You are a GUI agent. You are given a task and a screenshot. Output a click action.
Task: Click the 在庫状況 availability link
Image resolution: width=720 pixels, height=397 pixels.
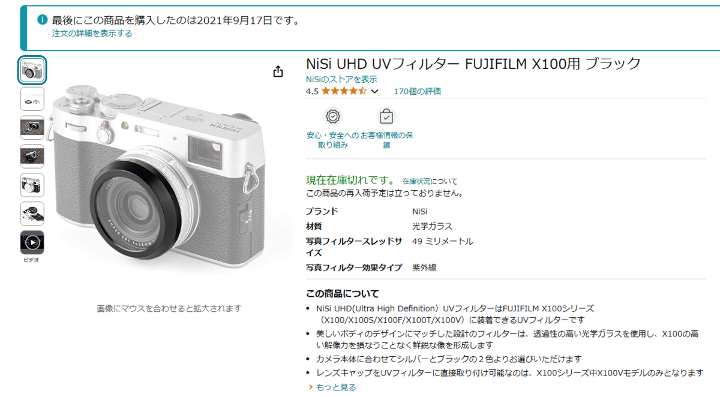pos(416,181)
